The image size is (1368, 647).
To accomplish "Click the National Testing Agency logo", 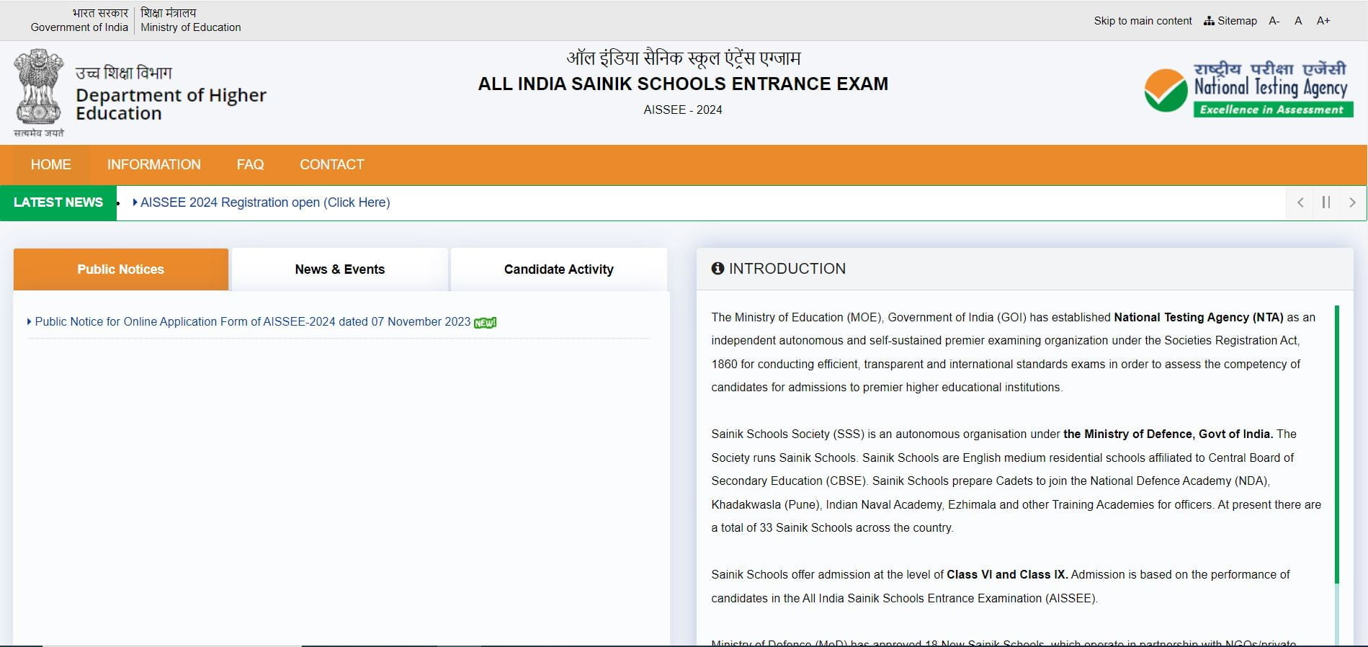I will pos(1248,89).
